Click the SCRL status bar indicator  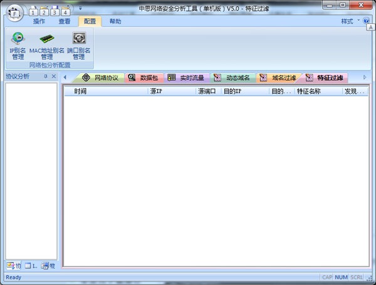[357, 277]
